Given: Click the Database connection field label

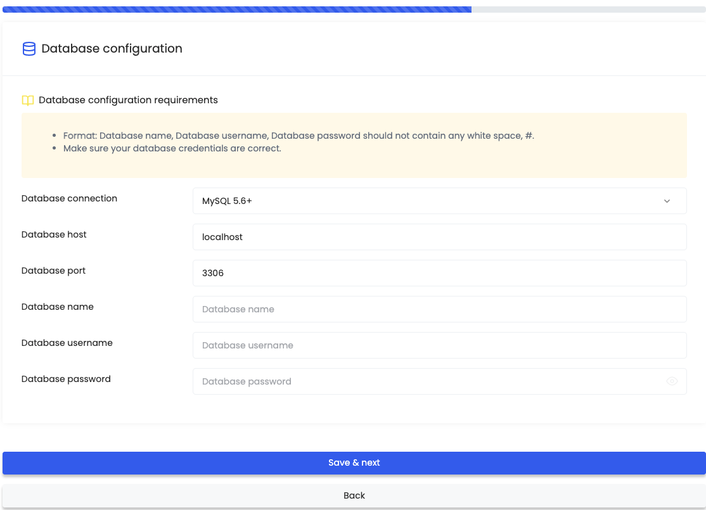Looking at the screenshot, I should tap(69, 198).
